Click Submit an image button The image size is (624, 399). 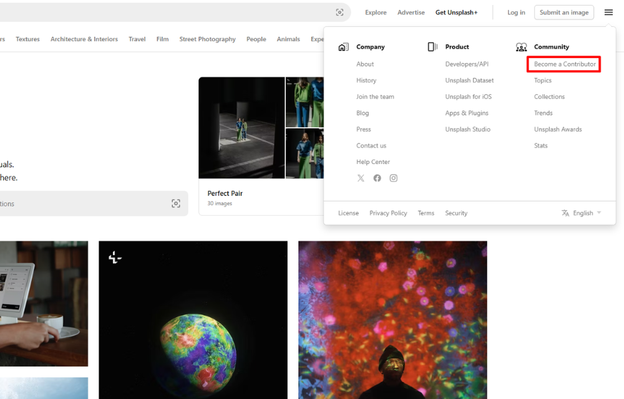click(x=564, y=12)
